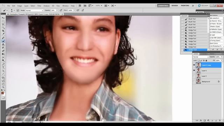
Task: Hide the Layer 6 layer
Action: click(194, 71)
